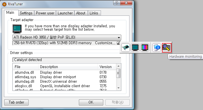The image size is (203, 110).
Task: Click the monitor icon in Target adapter section
Action: tap(17, 29)
